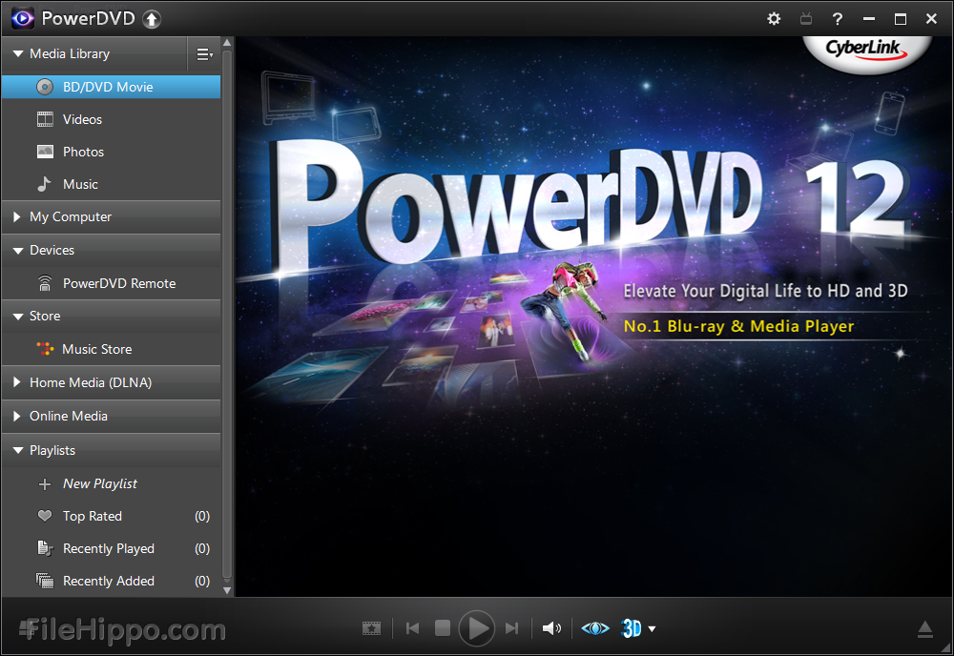Collapse the Store section
954x656 pixels.
(x=18, y=317)
